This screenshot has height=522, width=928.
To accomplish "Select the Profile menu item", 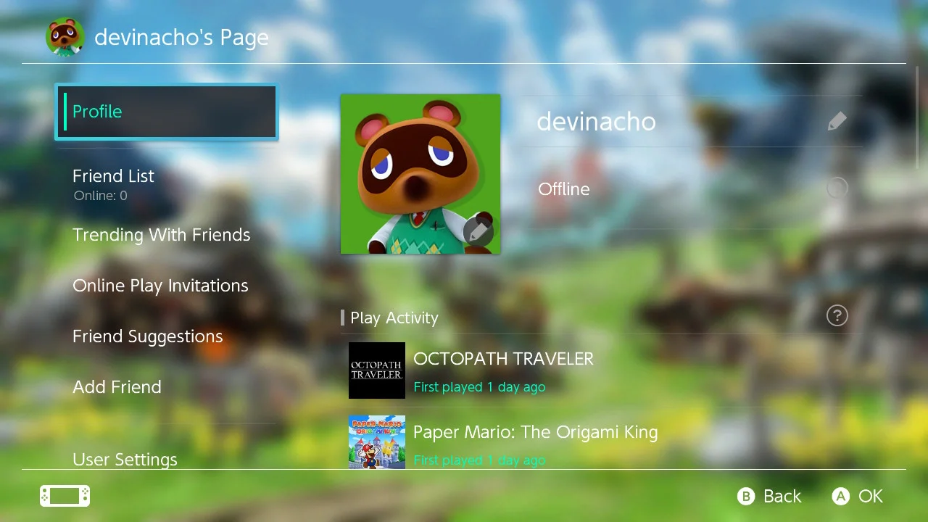I will 167,112.
